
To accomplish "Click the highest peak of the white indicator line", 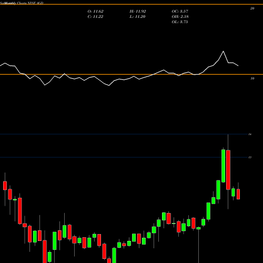I will (x=223, y=51).
